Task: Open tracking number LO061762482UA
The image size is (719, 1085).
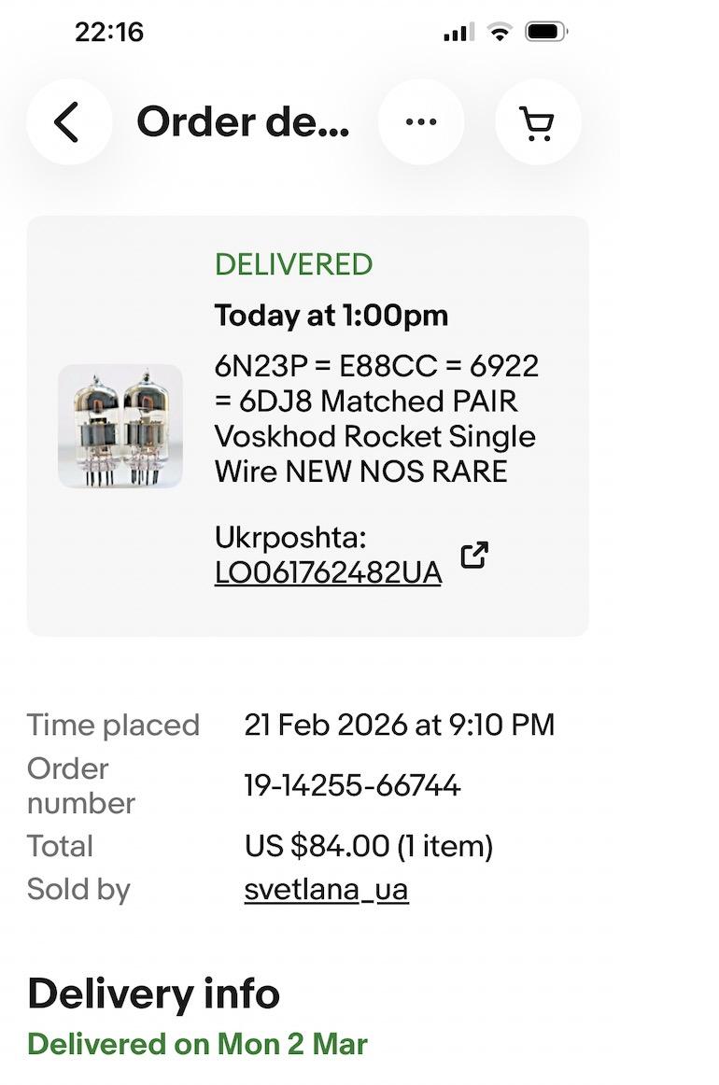Action: [x=328, y=572]
